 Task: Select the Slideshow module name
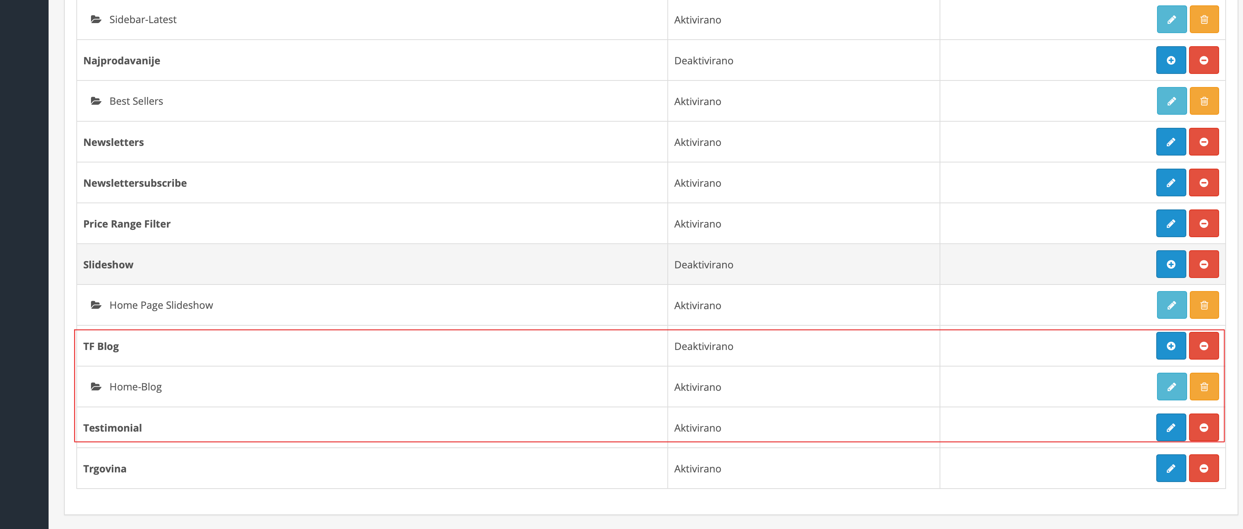click(108, 264)
